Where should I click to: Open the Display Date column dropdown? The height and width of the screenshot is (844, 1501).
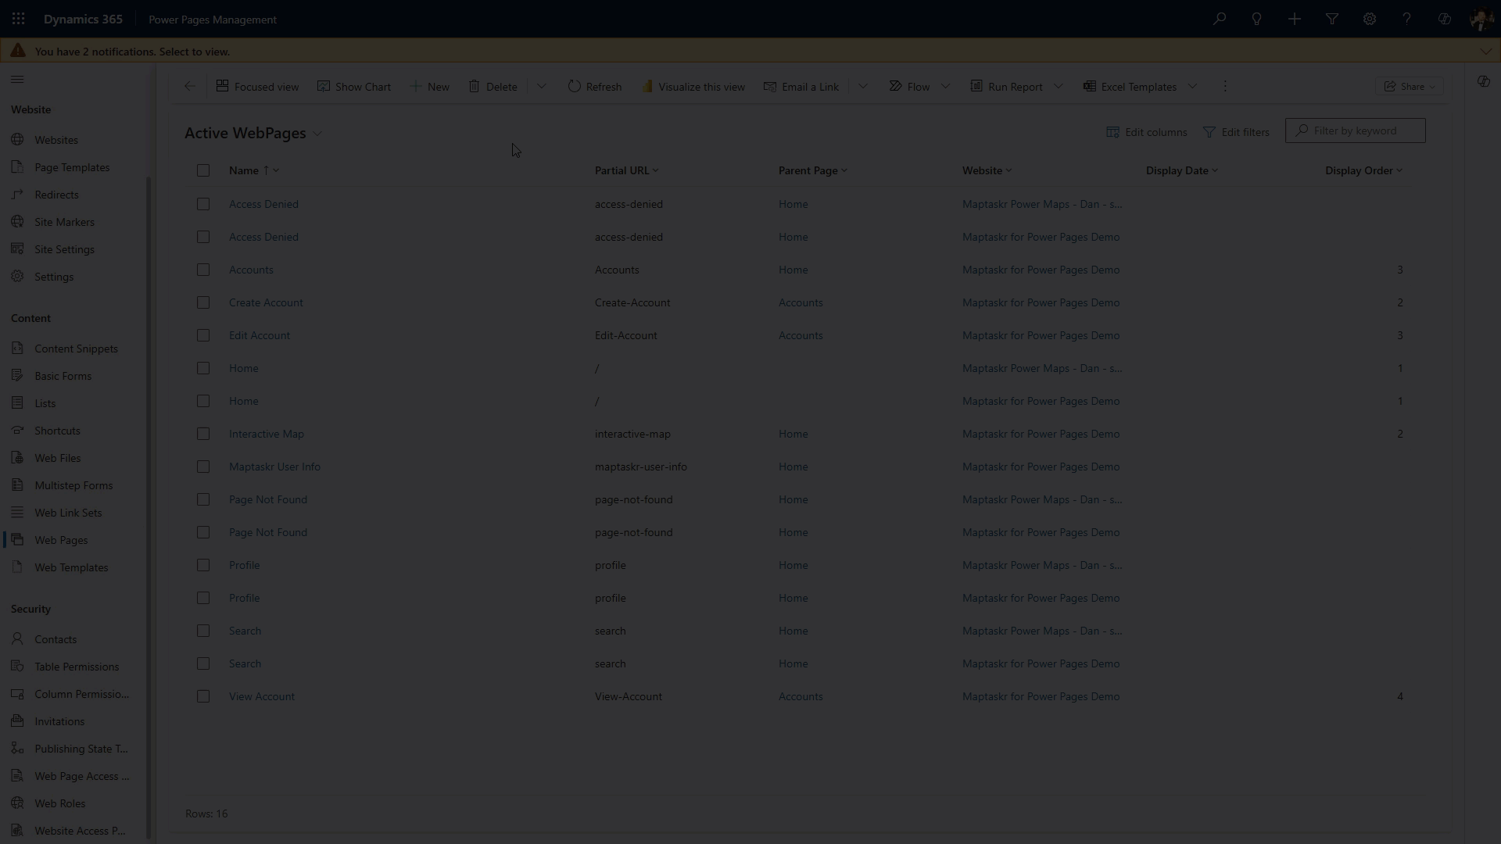coord(1216,170)
